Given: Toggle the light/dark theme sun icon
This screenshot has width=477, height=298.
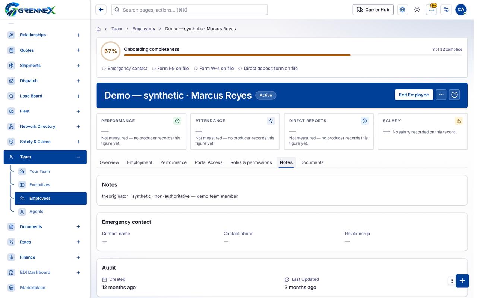Looking at the screenshot, I should click(417, 10).
